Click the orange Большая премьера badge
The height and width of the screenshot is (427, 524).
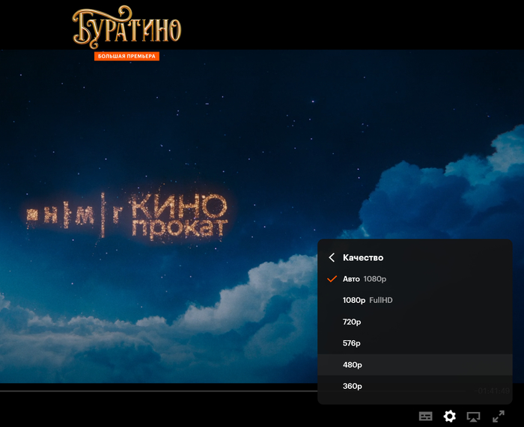(127, 56)
